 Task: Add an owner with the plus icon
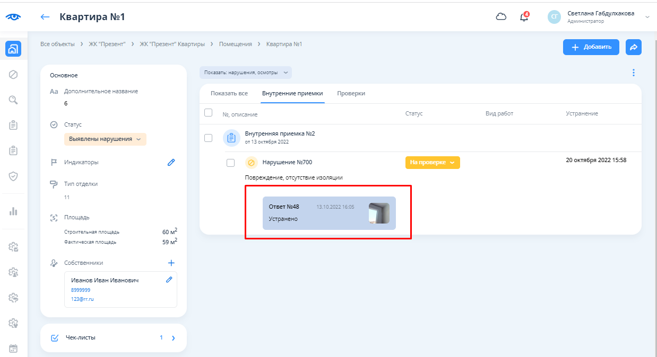click(x=171, y=263)
